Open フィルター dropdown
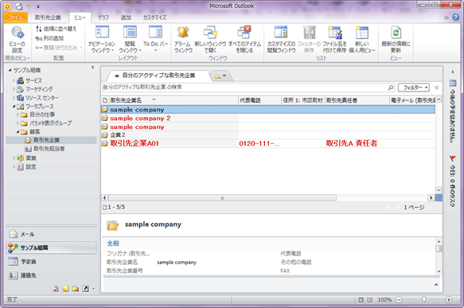This screenshot has width=464, height=308. pyautogui.click(x=414, y=88)
